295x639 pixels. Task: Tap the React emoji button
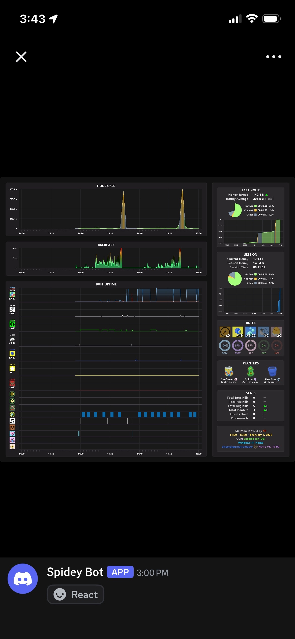pyautogui.click(x=76, y=594)
